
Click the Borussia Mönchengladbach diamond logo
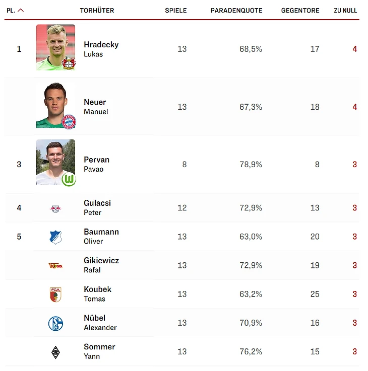pos(55,352)
